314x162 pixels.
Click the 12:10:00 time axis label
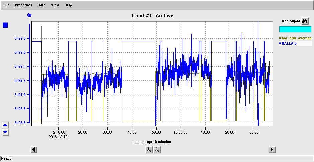(58, 133)
